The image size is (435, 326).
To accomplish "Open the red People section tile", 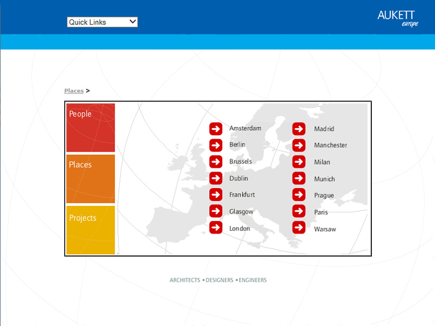I will [x=90, y=128].
